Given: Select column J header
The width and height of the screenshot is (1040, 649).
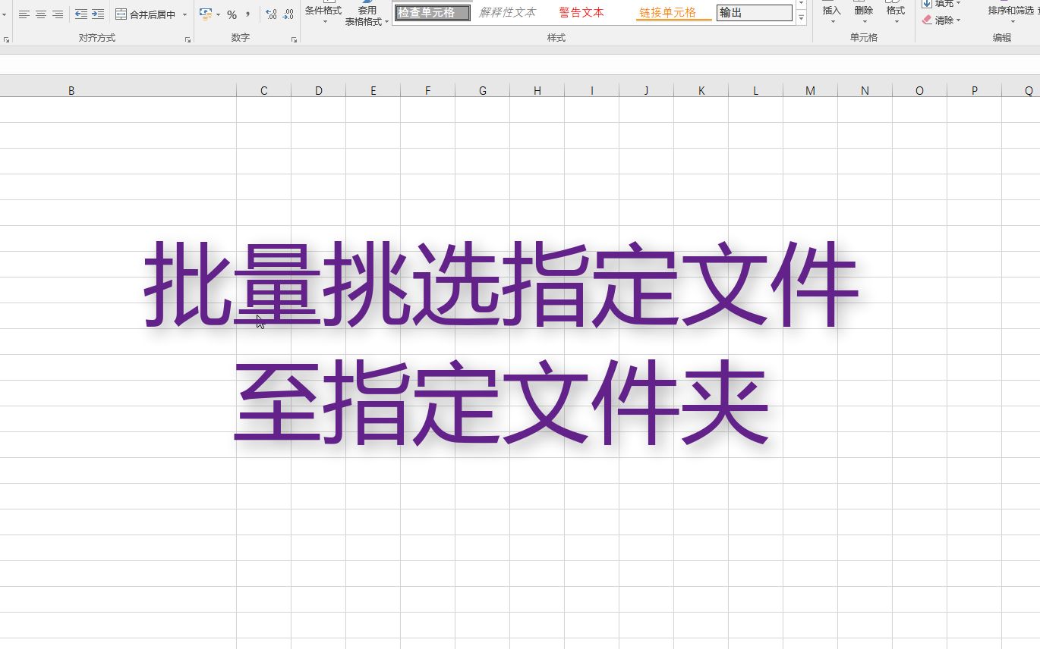Looking at the screenshot, I should pos(647,91).
